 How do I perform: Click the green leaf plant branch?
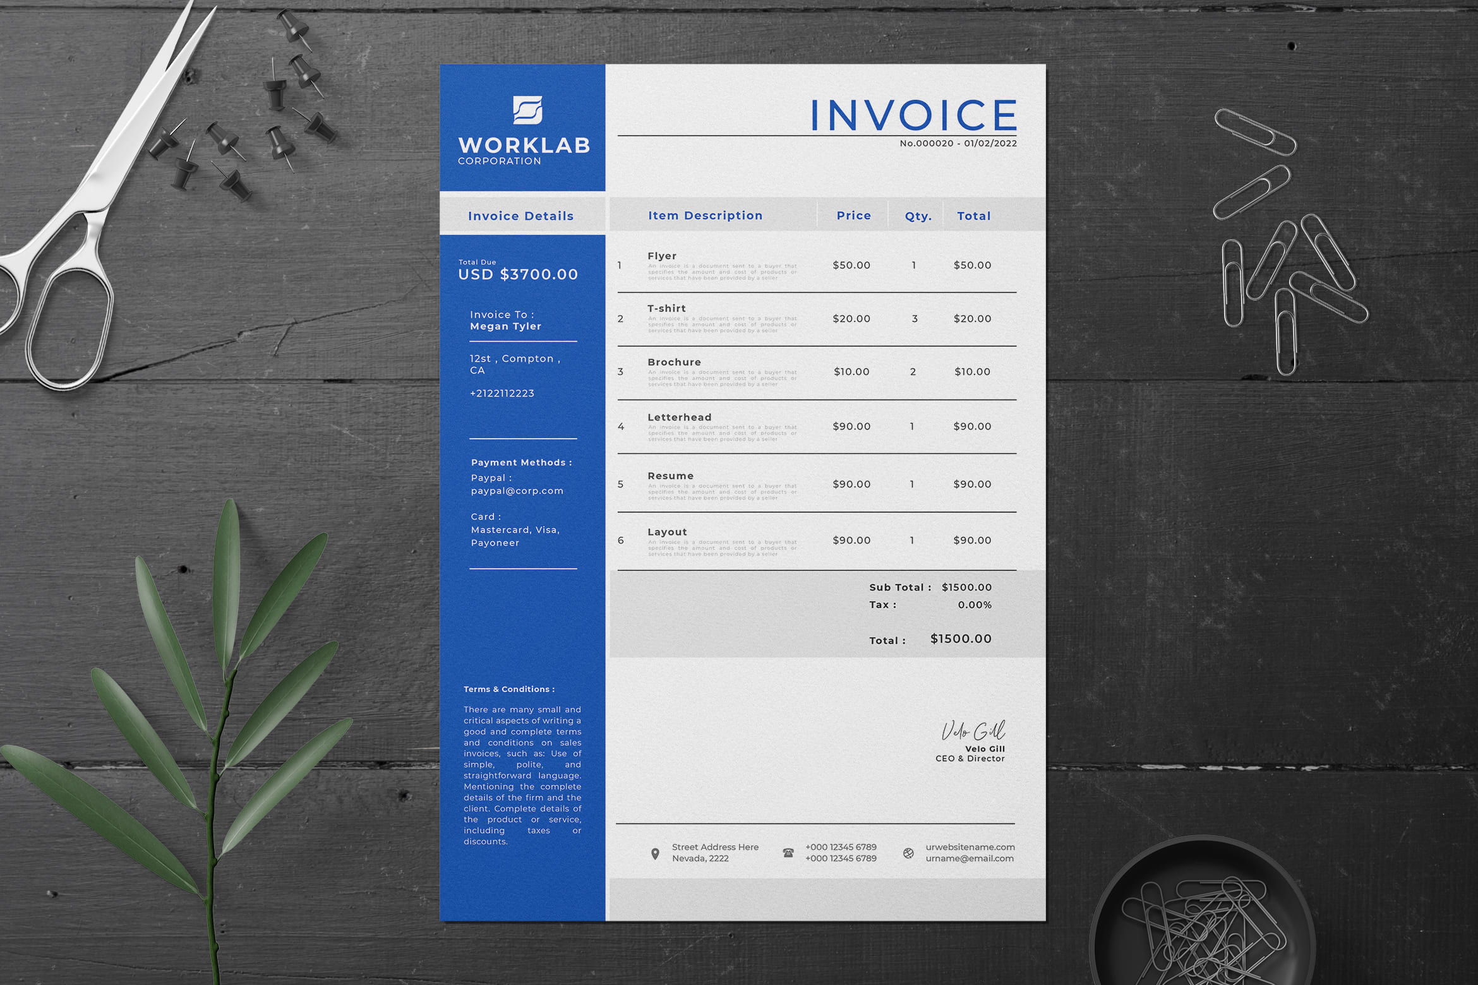pyautogui.click(x=183, y=739)
